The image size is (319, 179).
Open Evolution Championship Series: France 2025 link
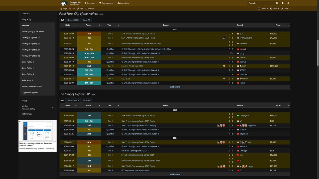tap(141, 43)
